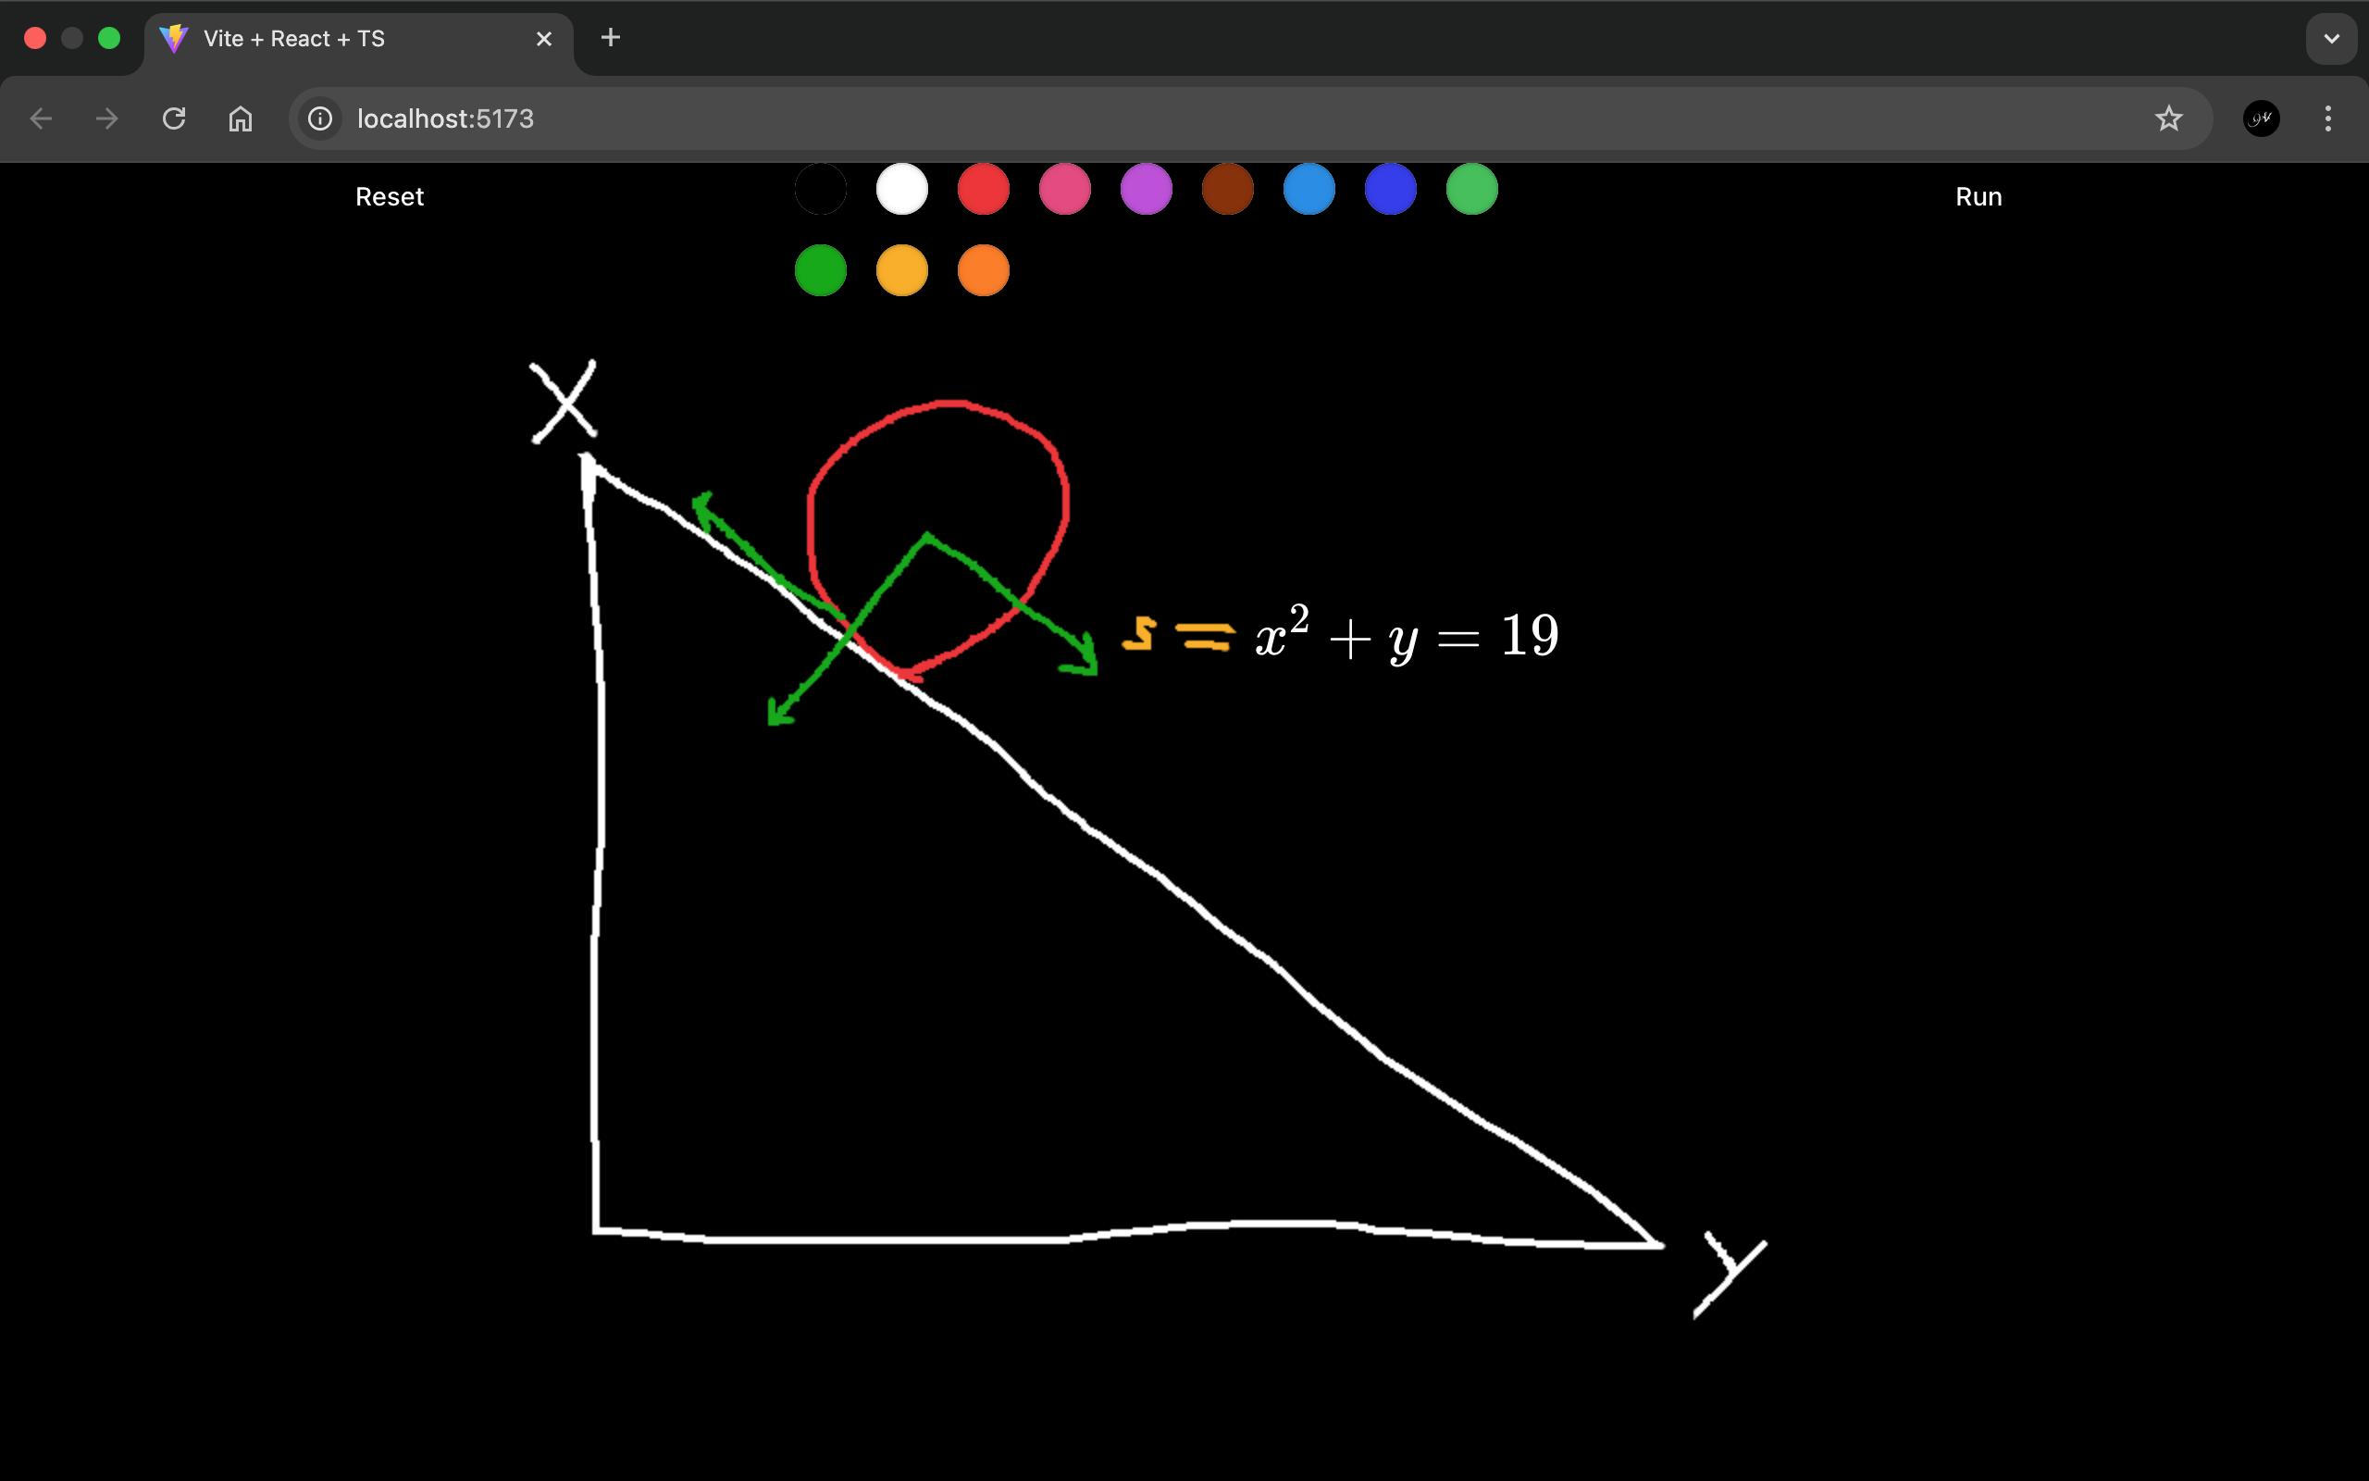Screen dimensions: 2369x1481
Task: Click the Reset button to clear canvas
Action: pos(389,196)
